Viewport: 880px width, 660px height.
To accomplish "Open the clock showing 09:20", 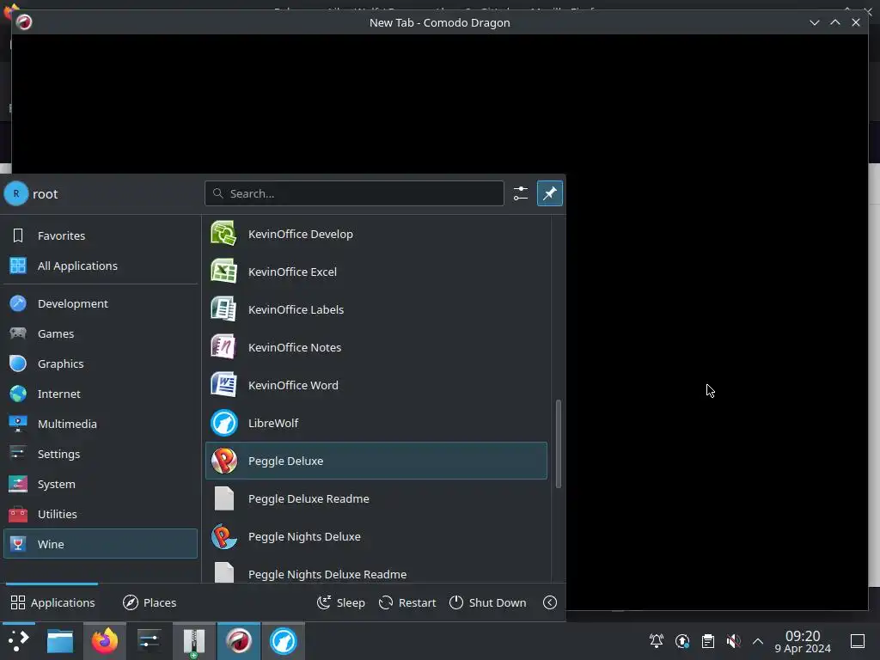I will pos(803,641).
